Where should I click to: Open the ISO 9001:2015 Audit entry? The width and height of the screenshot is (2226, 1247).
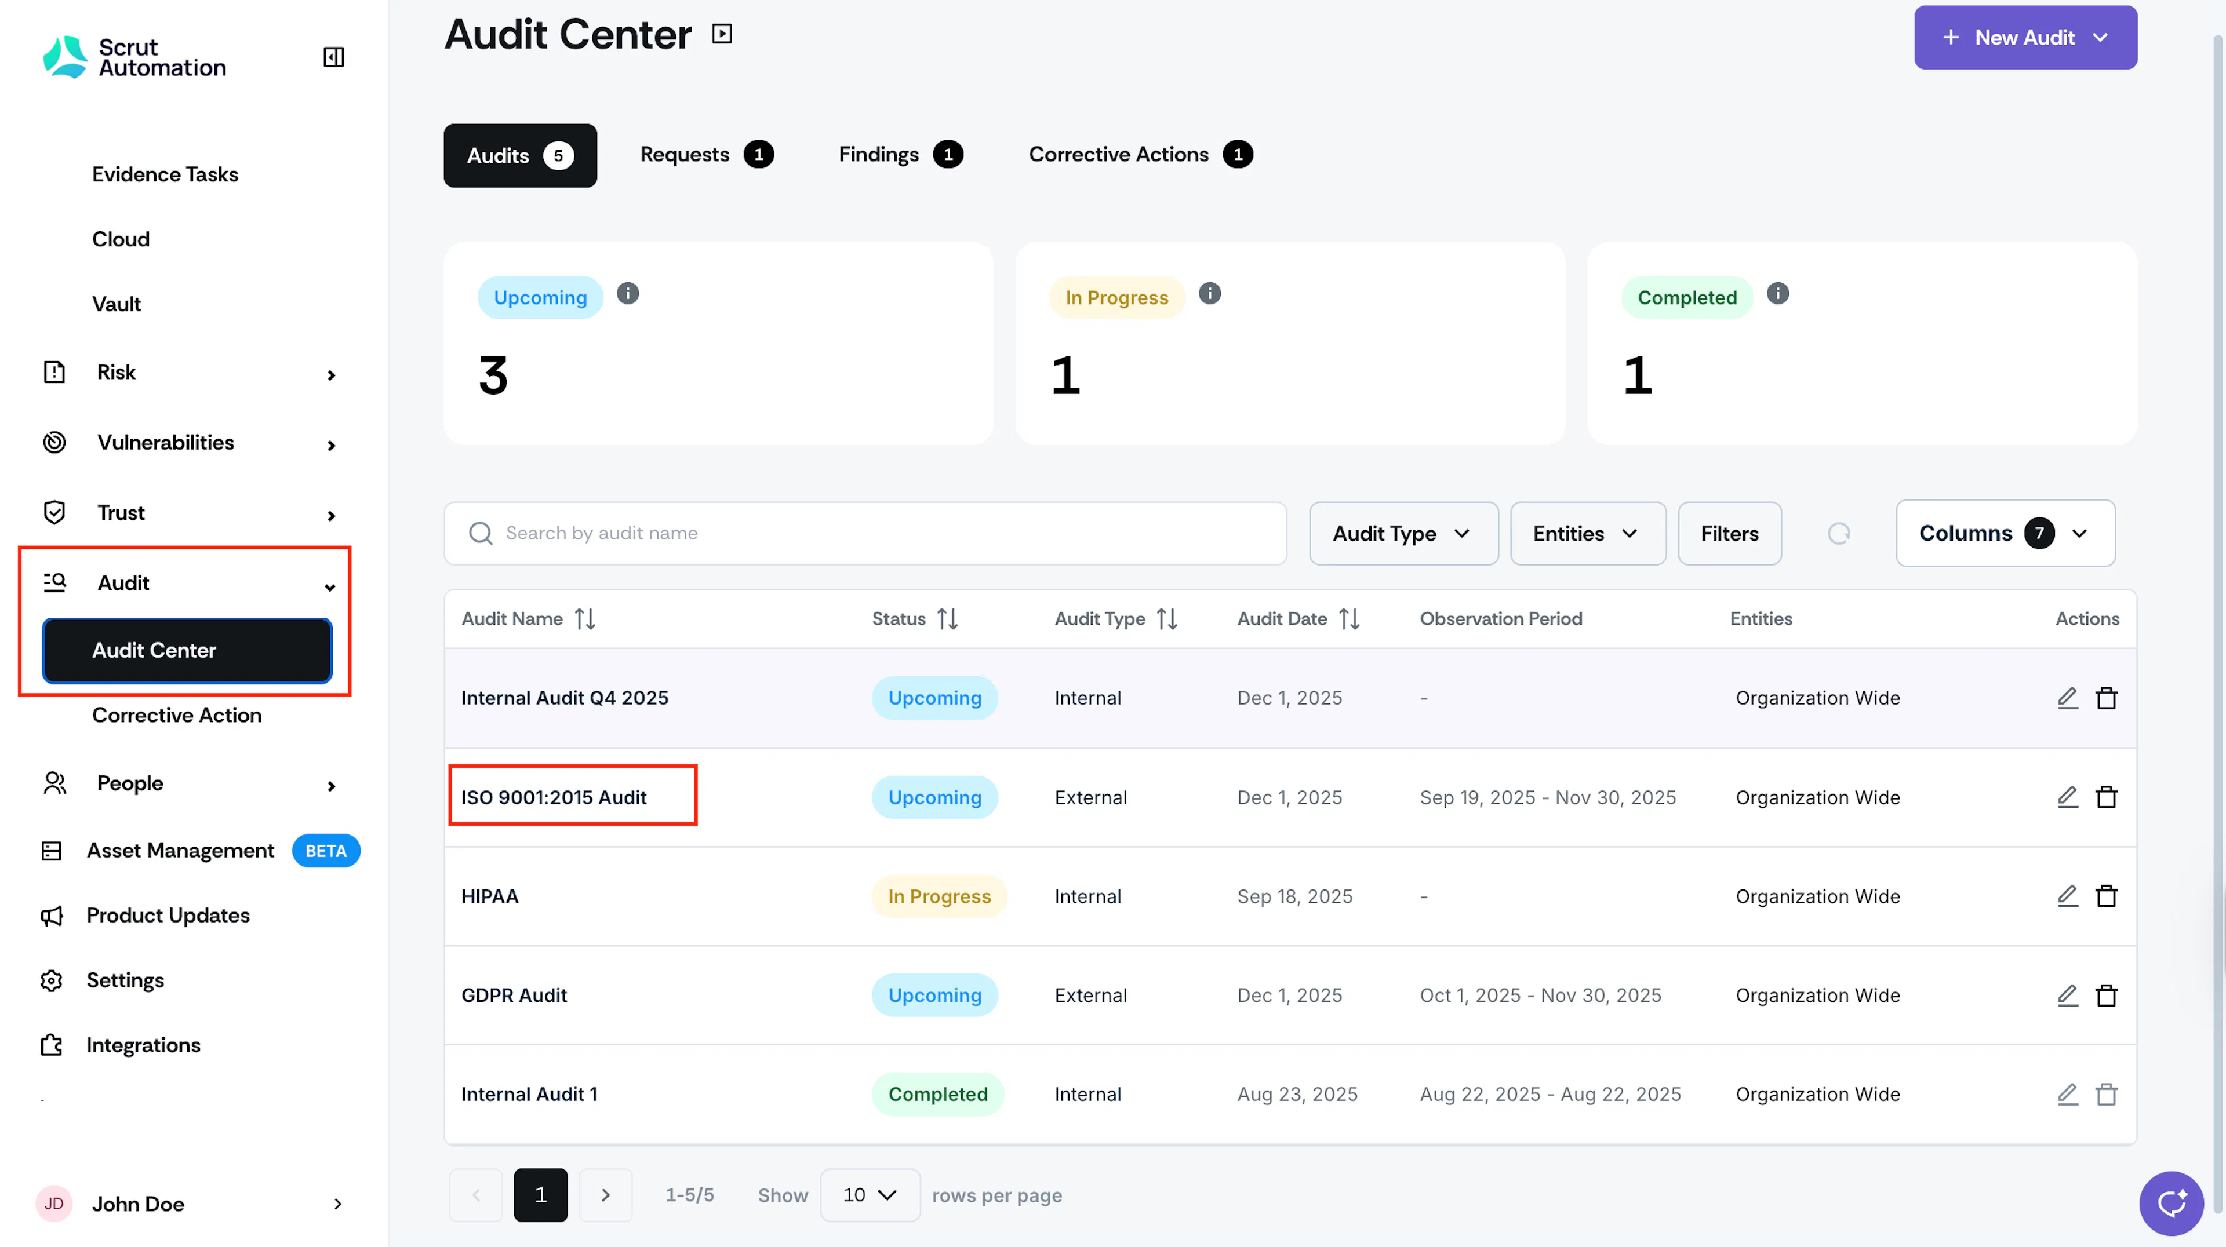click(553, 797)
